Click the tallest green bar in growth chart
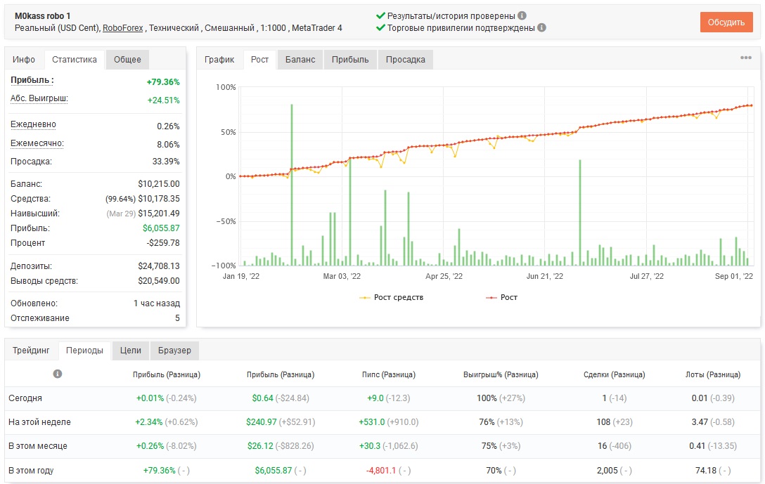 pyautogui.click(x=292, y=185)
